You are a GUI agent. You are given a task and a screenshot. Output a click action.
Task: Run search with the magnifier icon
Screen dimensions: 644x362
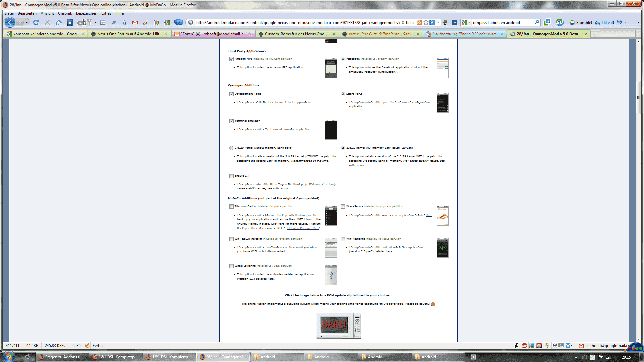(x=537, y=22)
